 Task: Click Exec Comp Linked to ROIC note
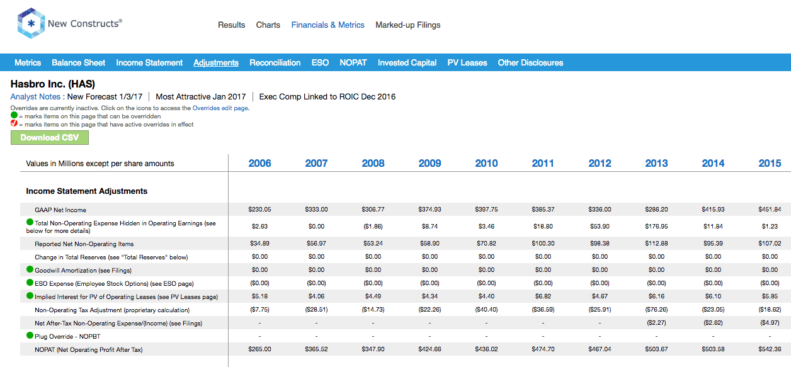[327, 97]
